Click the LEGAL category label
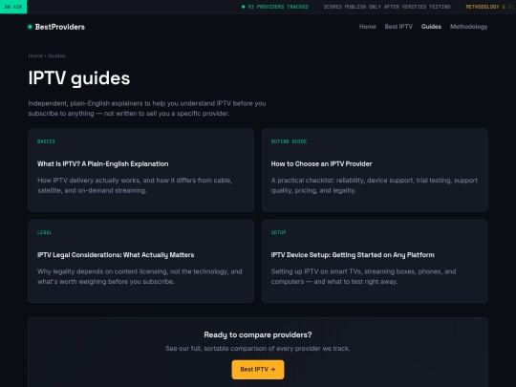The image size is (516, 387). click(x=44, y=232)
